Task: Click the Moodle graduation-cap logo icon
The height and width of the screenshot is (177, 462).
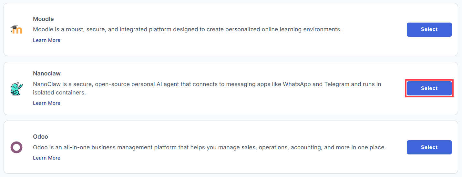Action: 16,30
